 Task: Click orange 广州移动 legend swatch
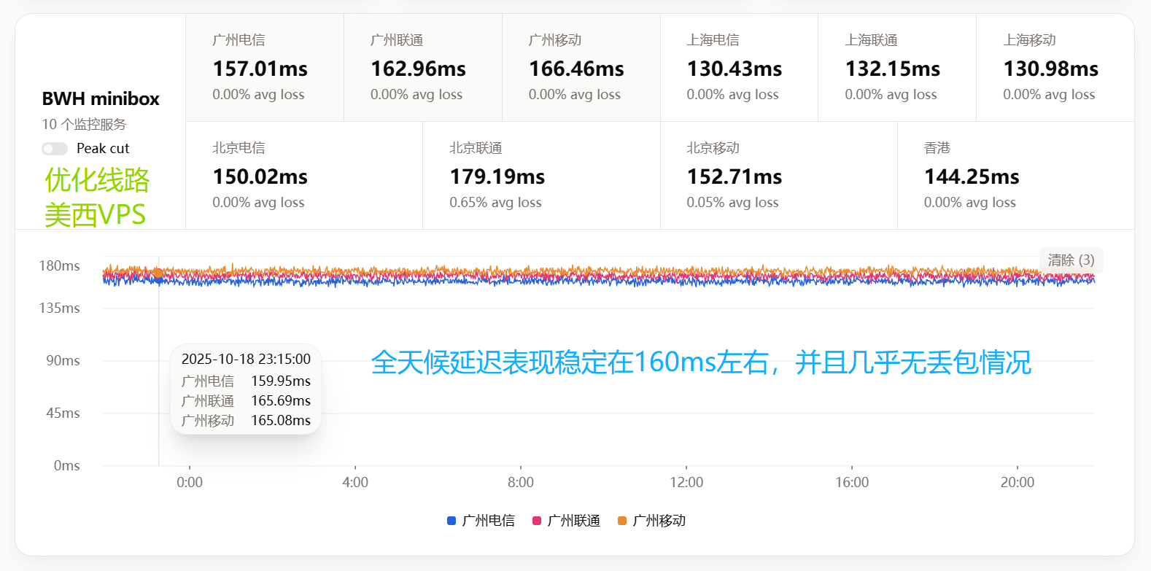622,521
